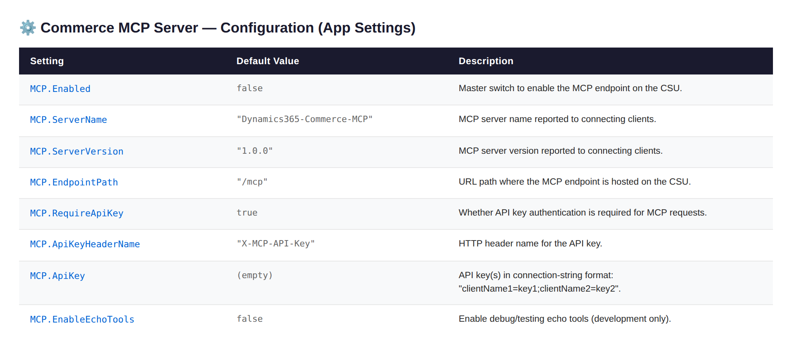Click the Setting column header

(x=47, y=61)
